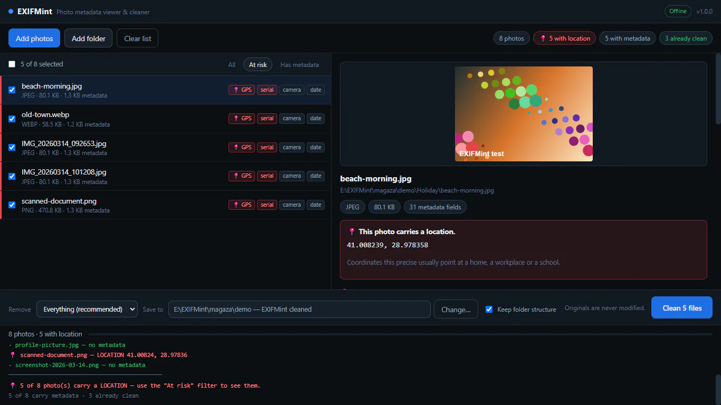Click the camera tag on IMG_20260314_092653.jpg row

pyautogui.click(x=292, y=147)
